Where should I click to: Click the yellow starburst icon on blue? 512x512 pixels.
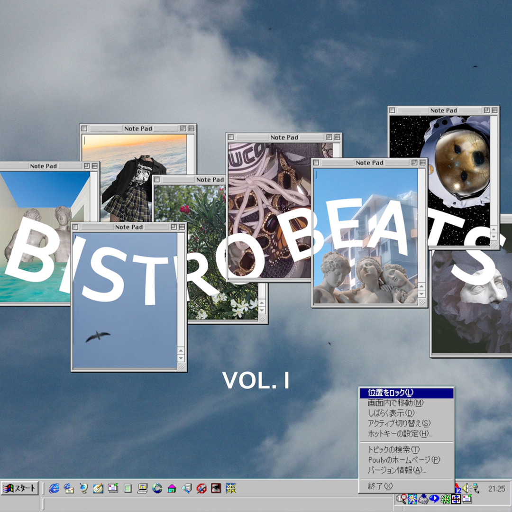tap(231, 488)
